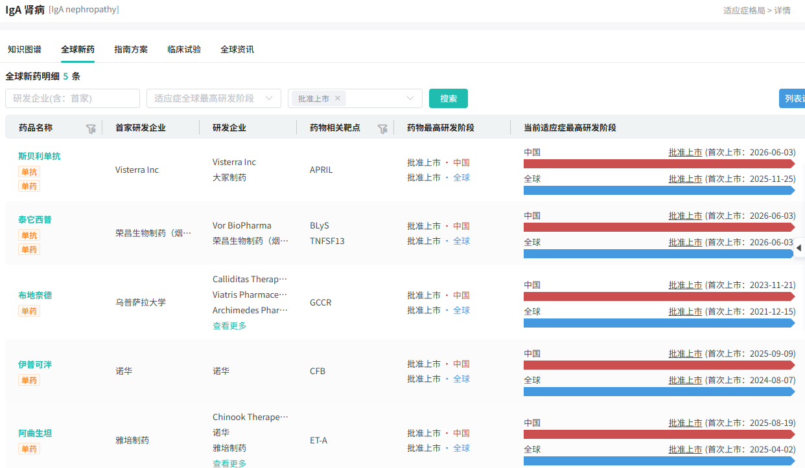The image size is (805, 468).
Task: Switch to 知识图谱 tab
Action: point(25,49)
